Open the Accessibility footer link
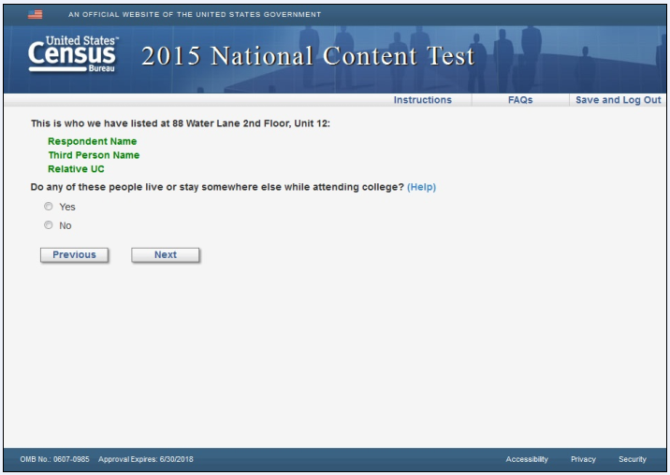Image resolution: width=670 pixels, height=475 pixels. pos(527,459)
